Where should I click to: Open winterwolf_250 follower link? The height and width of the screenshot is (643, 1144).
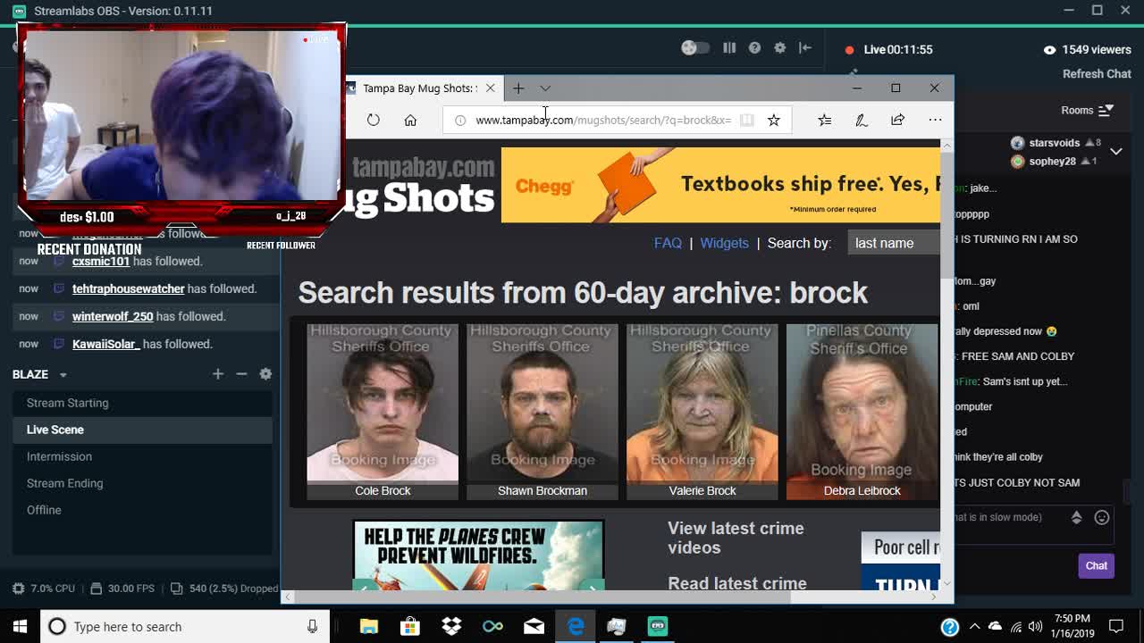pos(113,317)
